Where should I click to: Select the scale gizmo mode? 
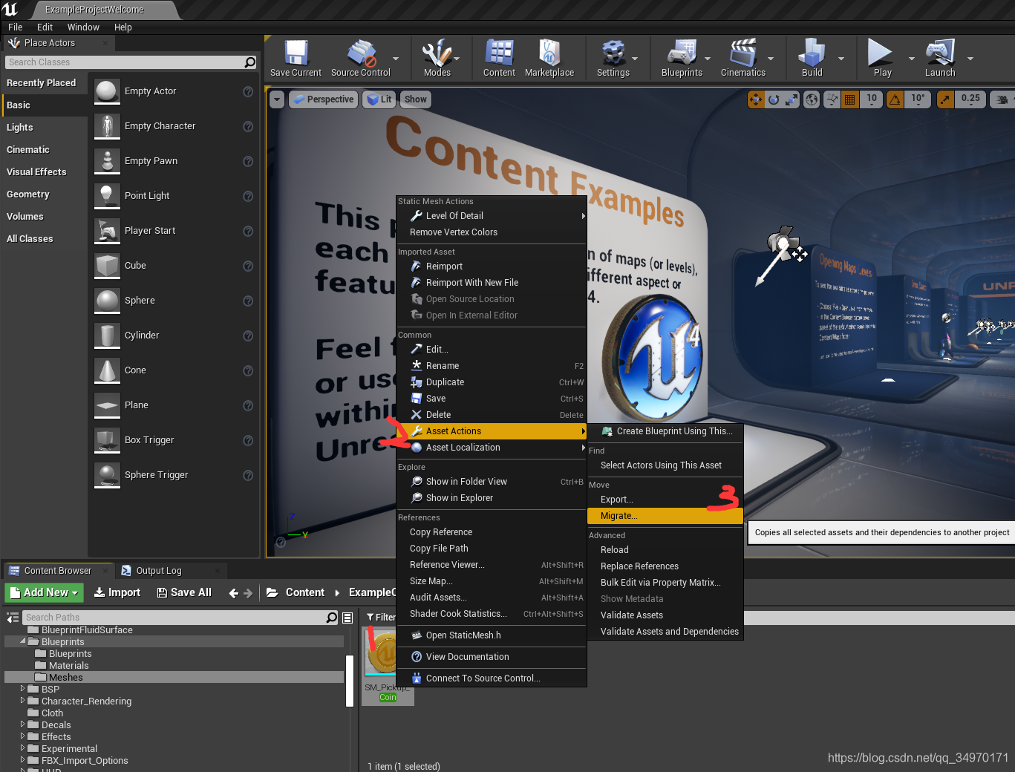[792, 99]
